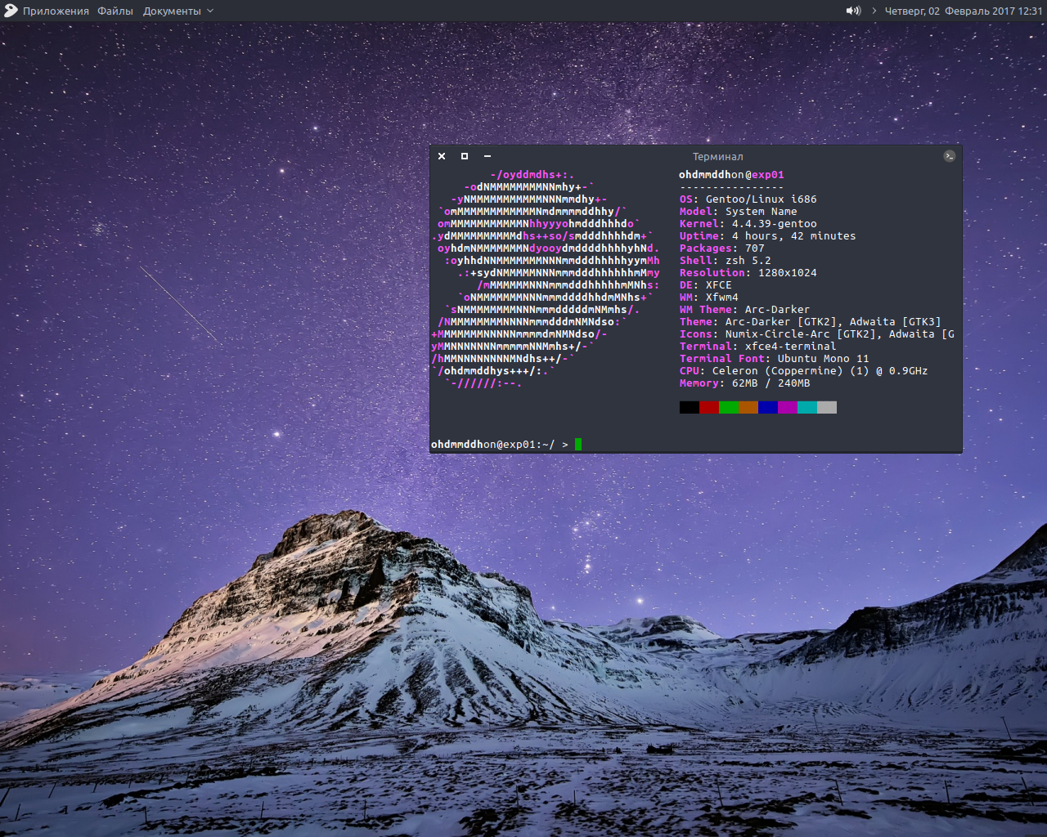Click the WM: Xfwm4 line
Screen dimensions: 1047x837
coord(709,297)
